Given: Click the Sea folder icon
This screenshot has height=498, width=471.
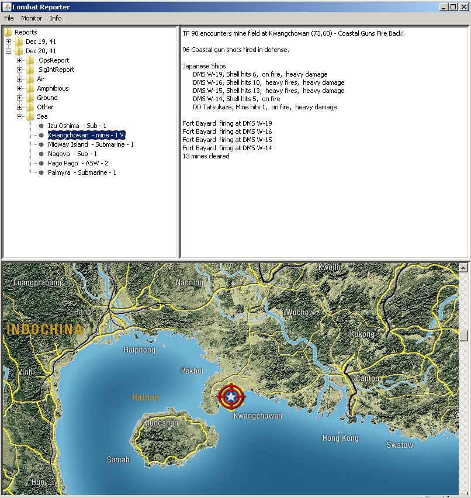Looking at the screenshot, I should [x=30, y=116].
